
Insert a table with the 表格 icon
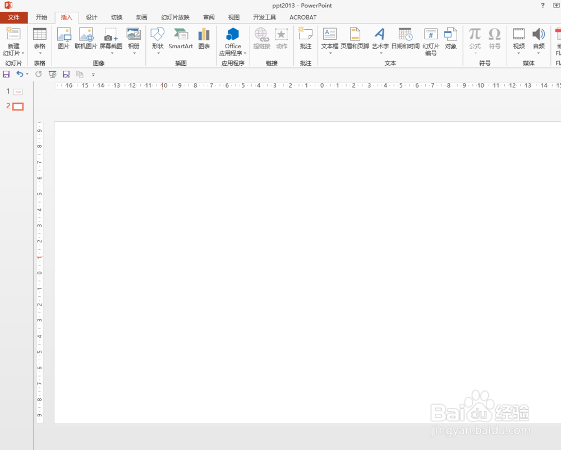(x=40, y=34)
